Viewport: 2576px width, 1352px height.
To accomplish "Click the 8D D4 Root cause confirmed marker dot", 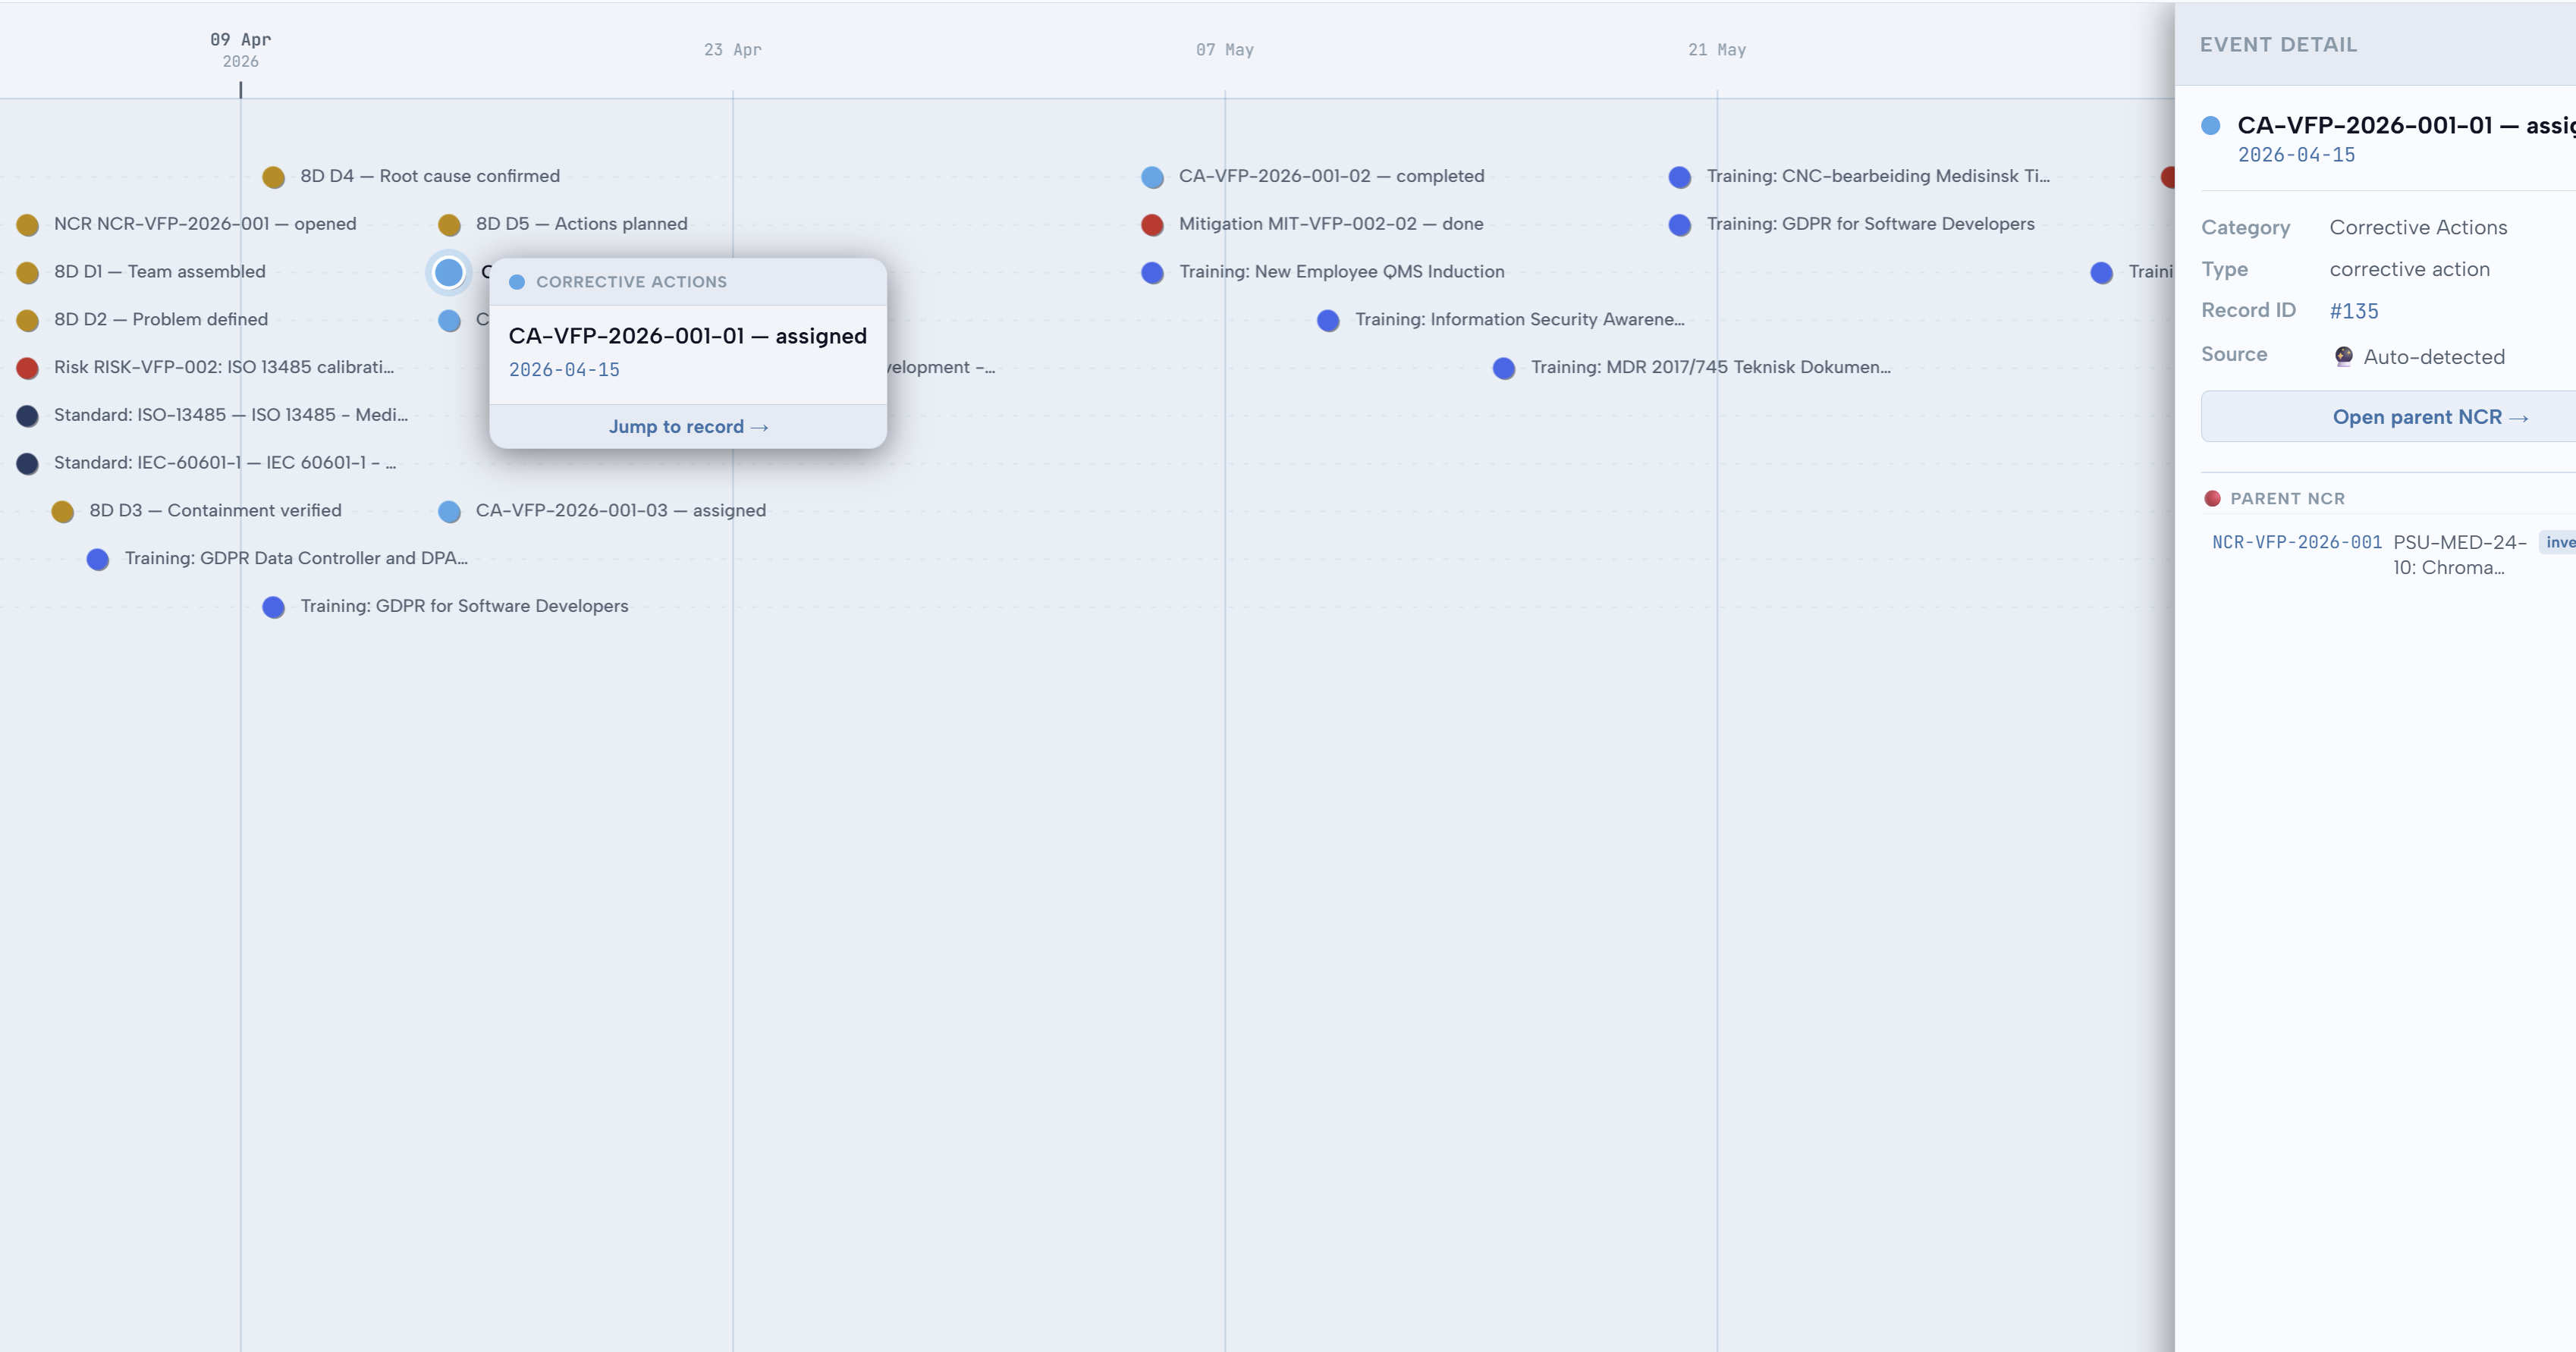I will [273, 177].
